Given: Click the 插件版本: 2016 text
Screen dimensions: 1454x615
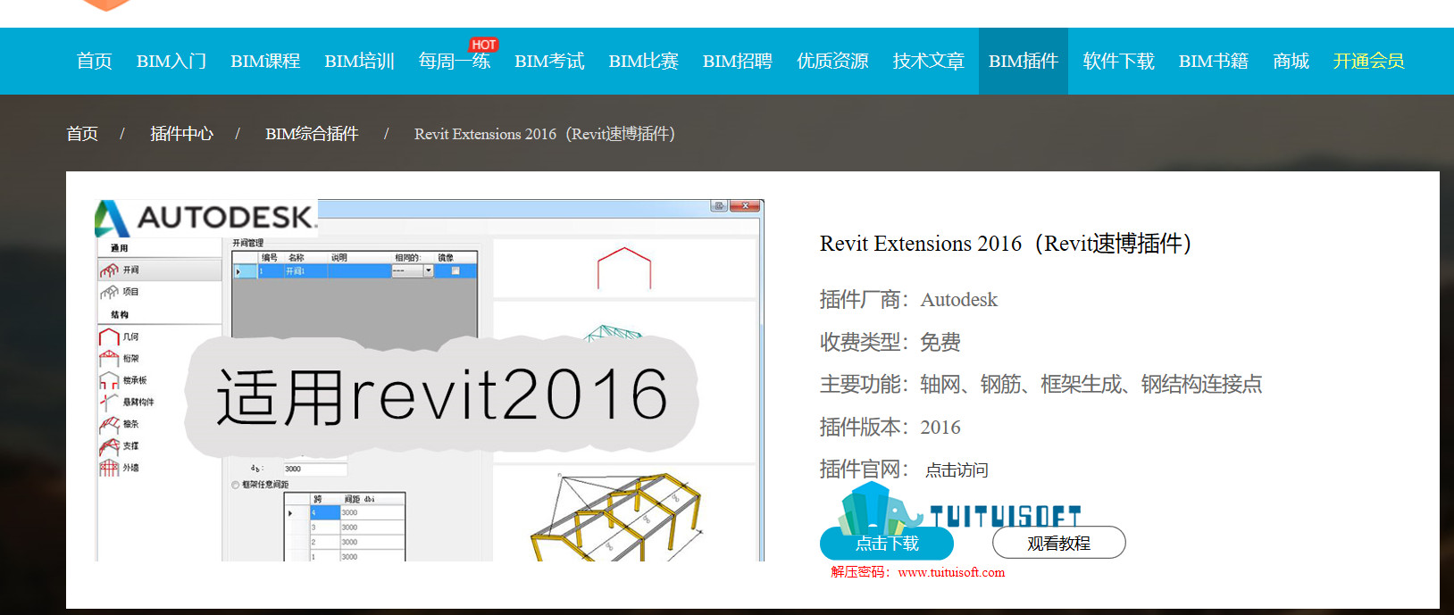Looking at the screenshot, I should (x=890, y=427).
